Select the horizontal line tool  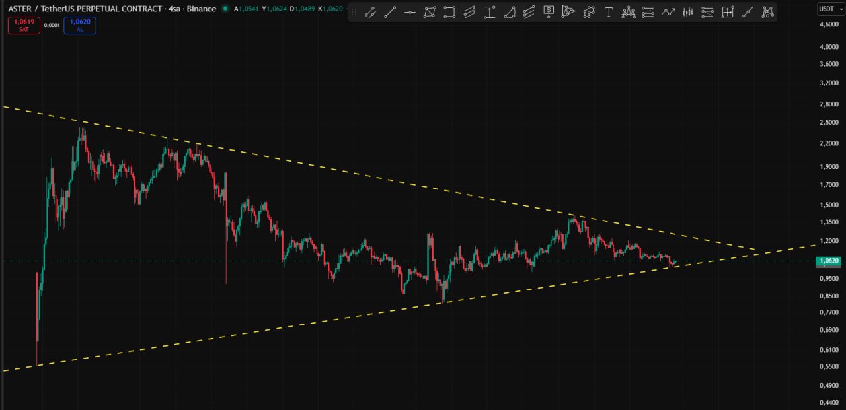click(x=410, y=12)
